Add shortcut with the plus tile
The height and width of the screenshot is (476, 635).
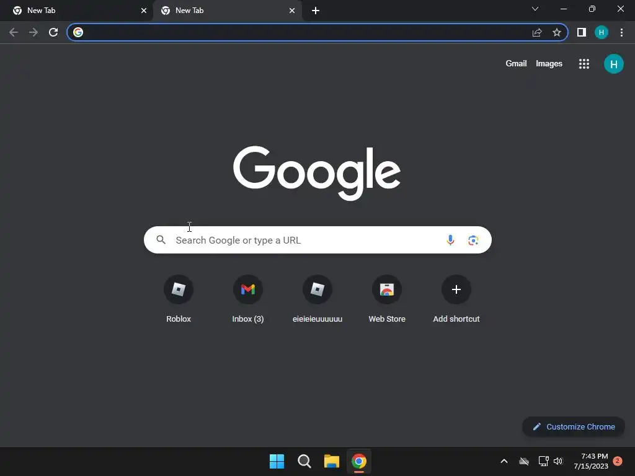pyautogui.click(x=456, y=299)
